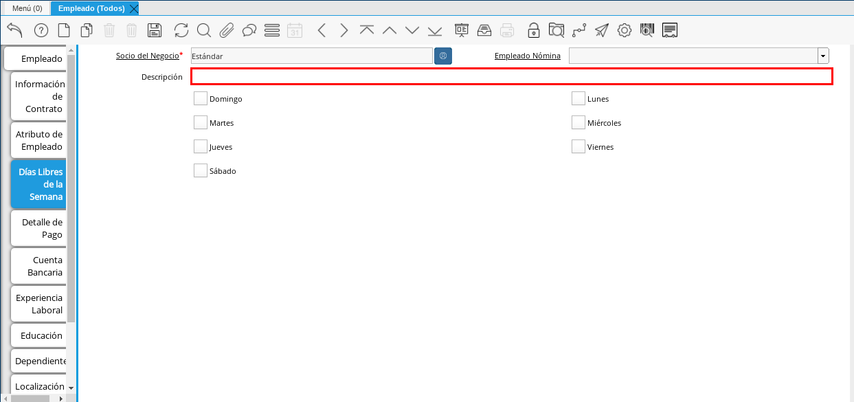854x402 pixels.
Task: Check the Martes checkbox
Action: (201, 122)
